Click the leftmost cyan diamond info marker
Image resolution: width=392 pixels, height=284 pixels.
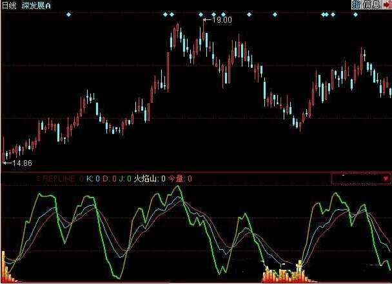pos(68,14)
